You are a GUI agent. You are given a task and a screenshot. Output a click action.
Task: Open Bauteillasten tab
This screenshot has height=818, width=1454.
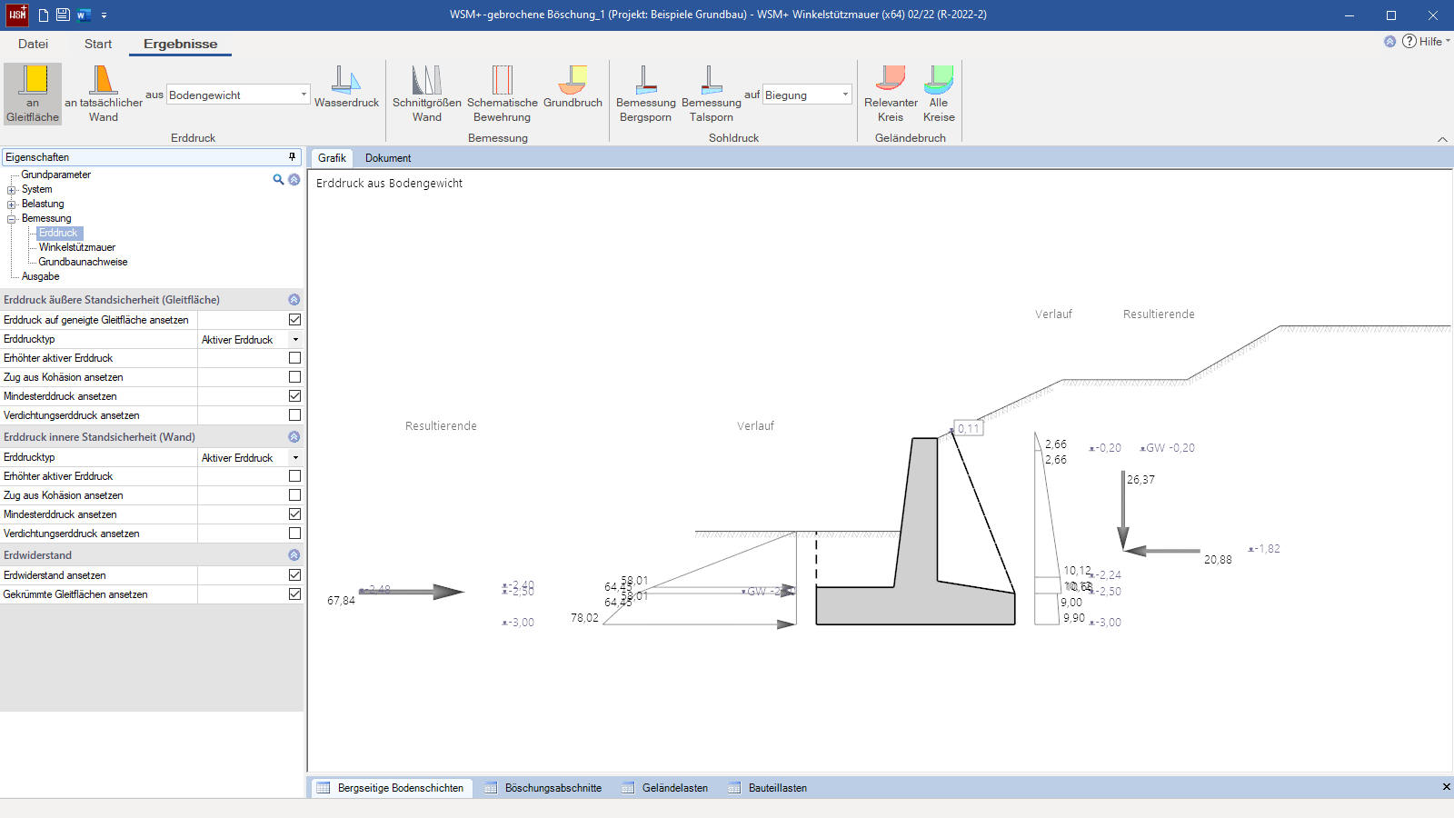tap(768, 788)
